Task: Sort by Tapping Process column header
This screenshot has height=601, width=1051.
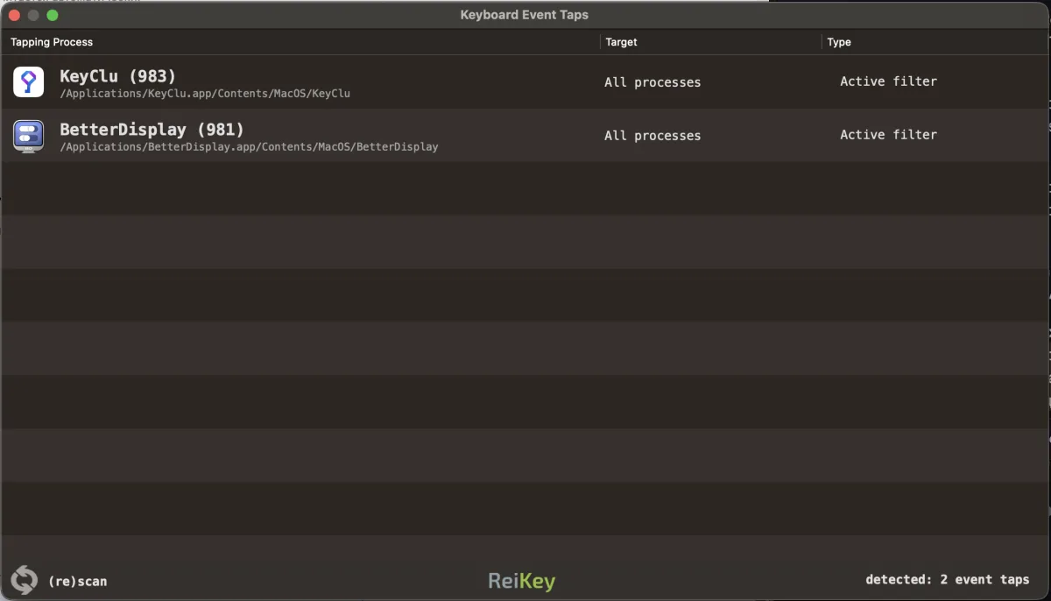Action: tap(52, 42)
